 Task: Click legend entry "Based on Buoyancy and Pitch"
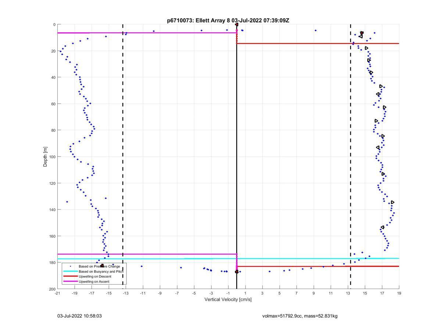point(101,271)
